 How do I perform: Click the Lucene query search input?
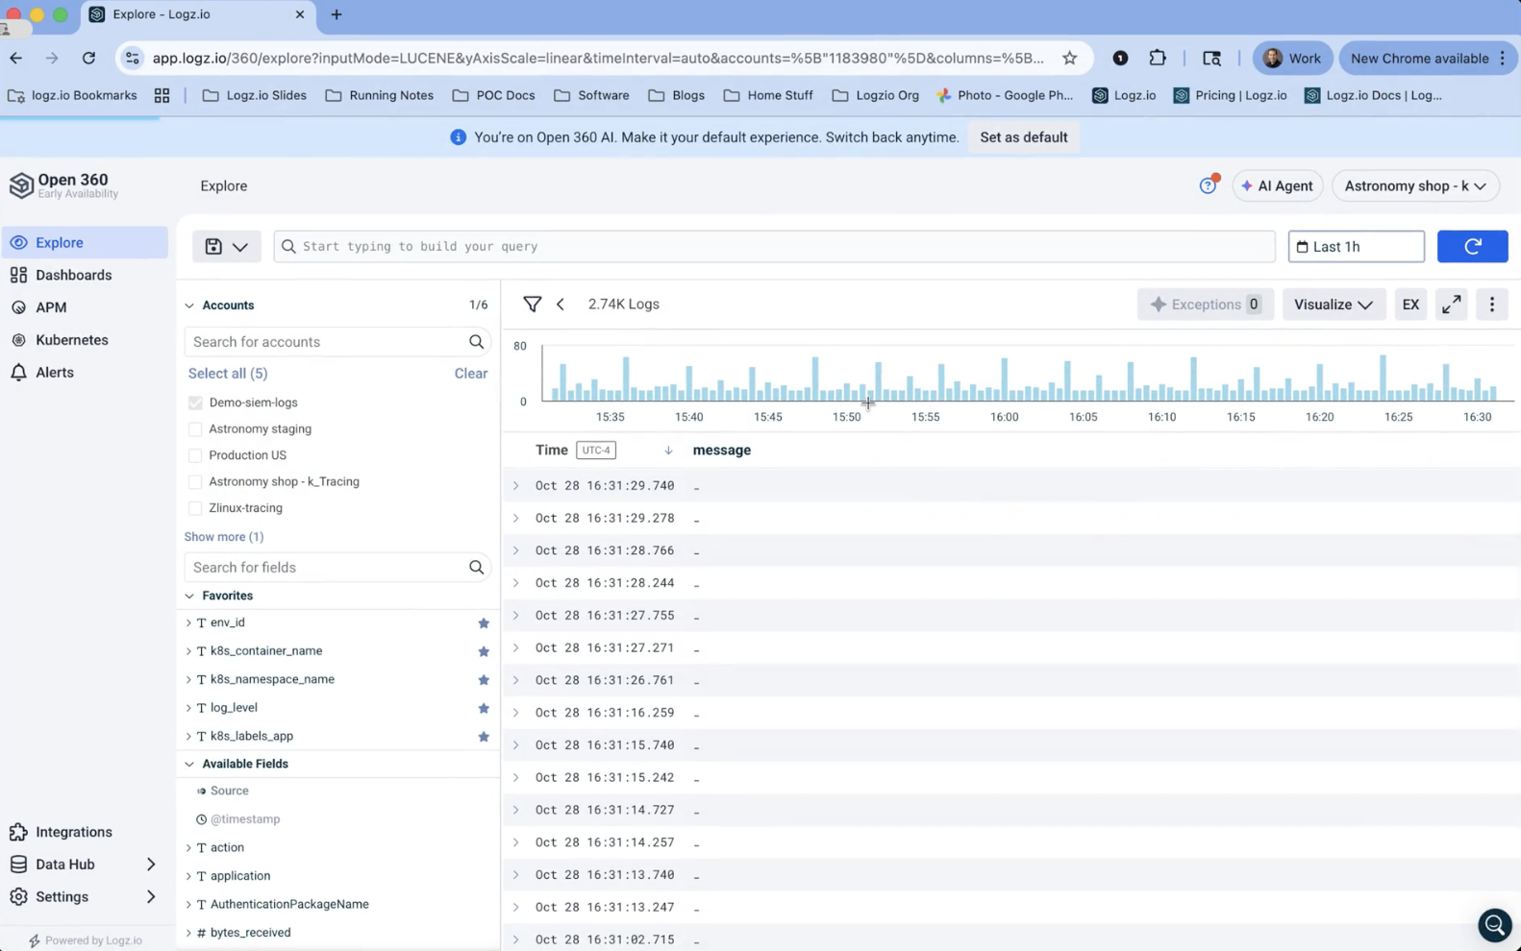click(x=774, y=247)
